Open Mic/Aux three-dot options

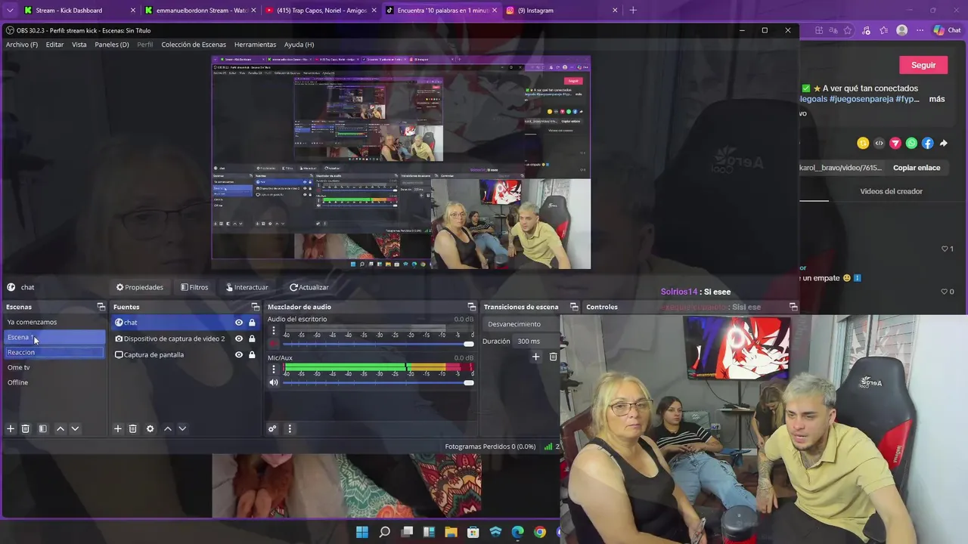point(274,369)
